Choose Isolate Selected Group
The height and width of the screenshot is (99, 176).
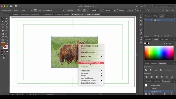point(91,63)
